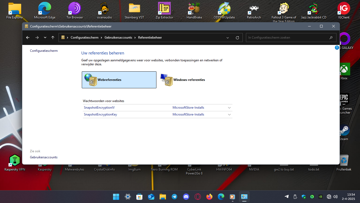Click the SnapshotEncryptionKey credential name
360x203 pixels.
[100, 114]
